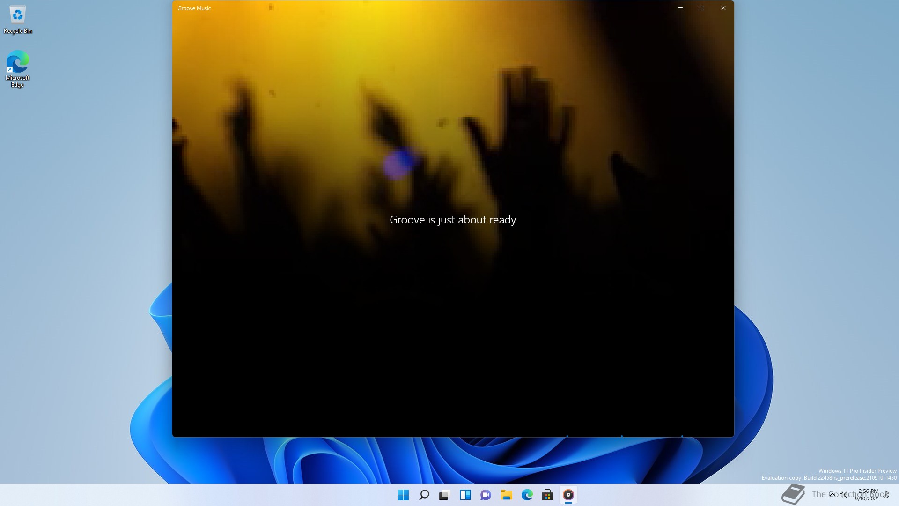
Task: Open the Widgets panel
Action: (x=465, y=495)
